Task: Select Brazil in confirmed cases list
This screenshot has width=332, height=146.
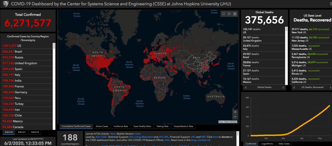Action: [27, 52]
